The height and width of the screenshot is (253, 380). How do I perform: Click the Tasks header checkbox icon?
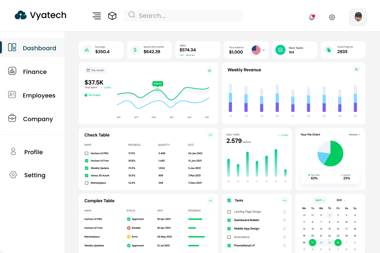coord(229,200)
